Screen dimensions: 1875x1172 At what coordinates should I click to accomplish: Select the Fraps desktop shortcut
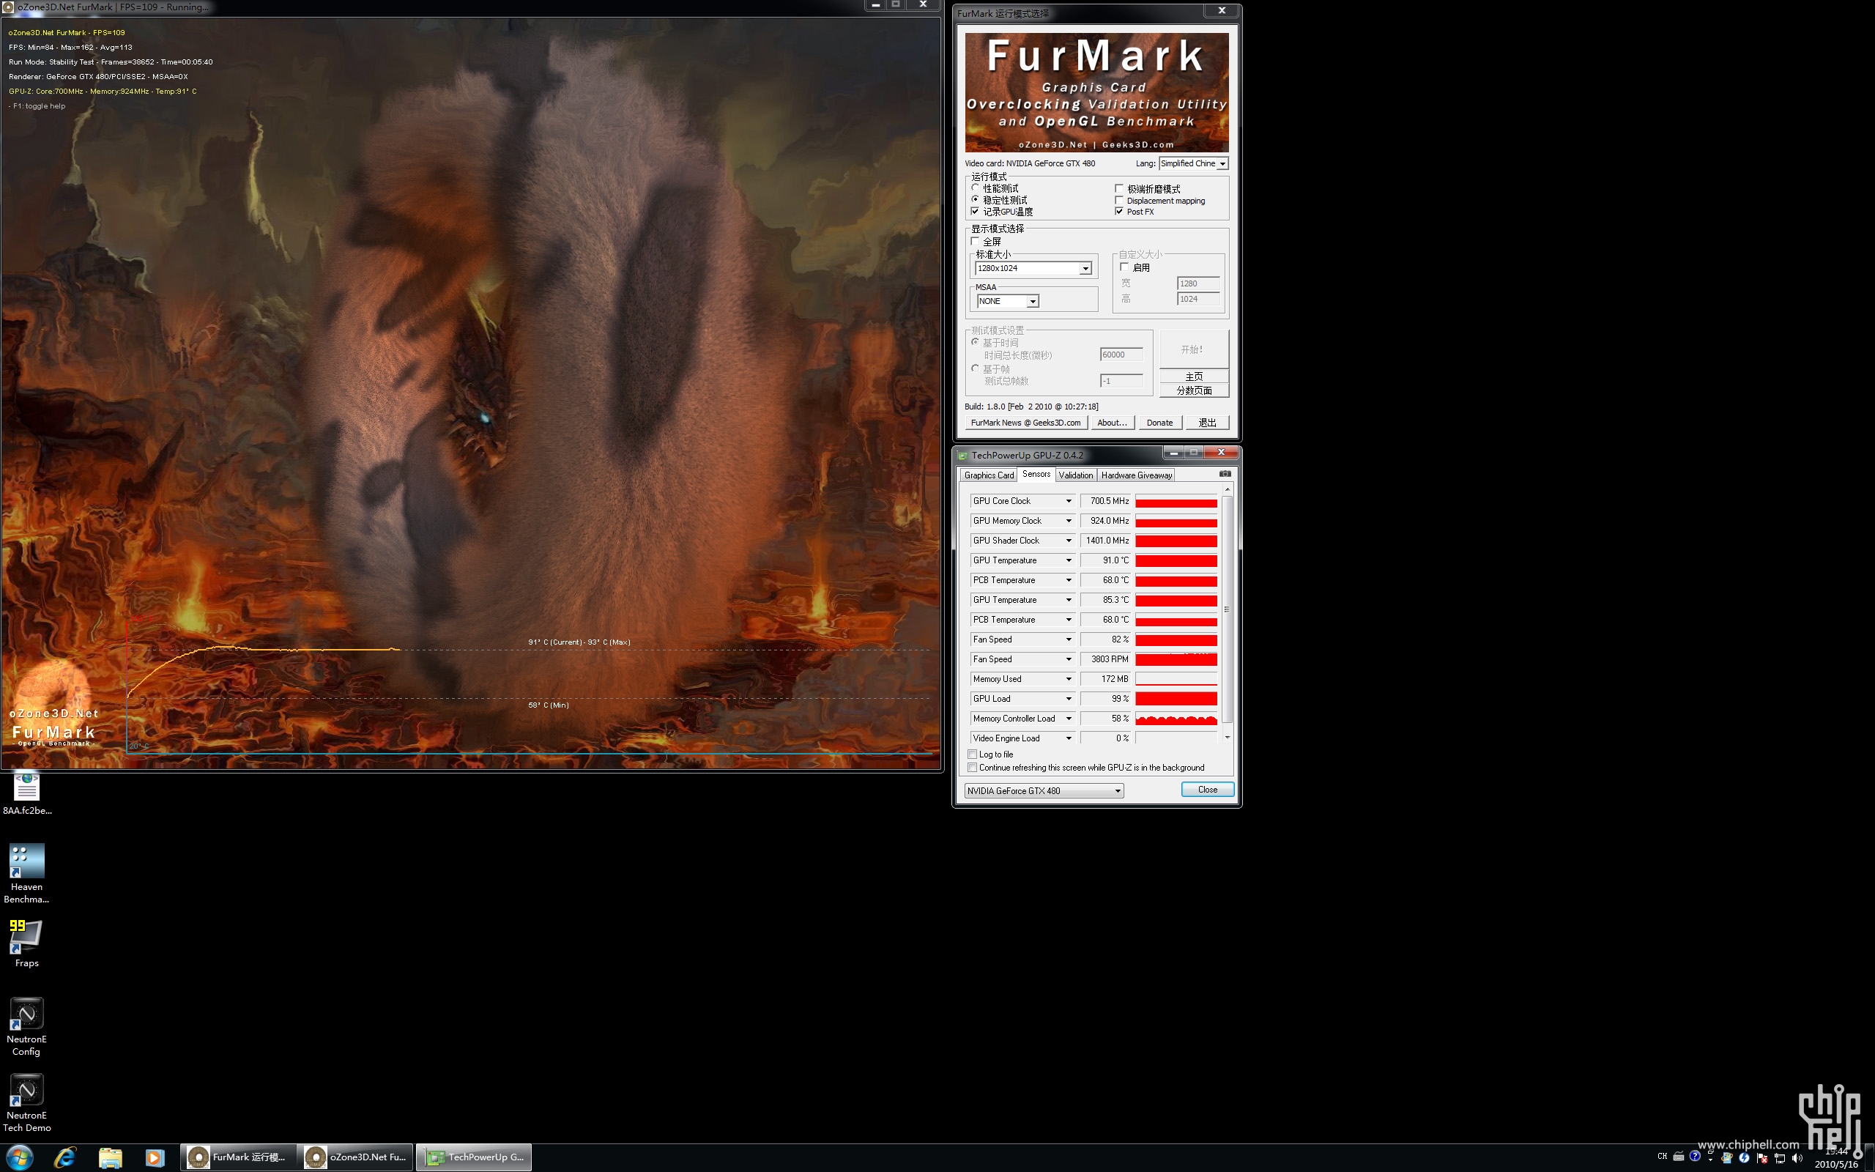coord(26,943)
